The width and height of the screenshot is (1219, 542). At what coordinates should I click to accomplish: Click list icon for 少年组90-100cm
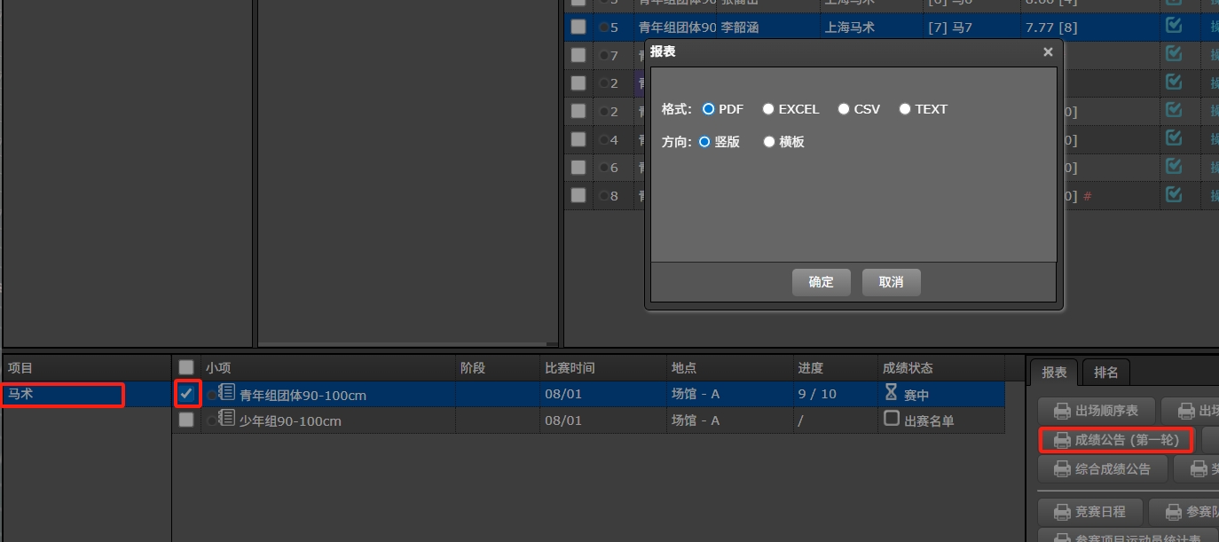(x=226, y=419)
